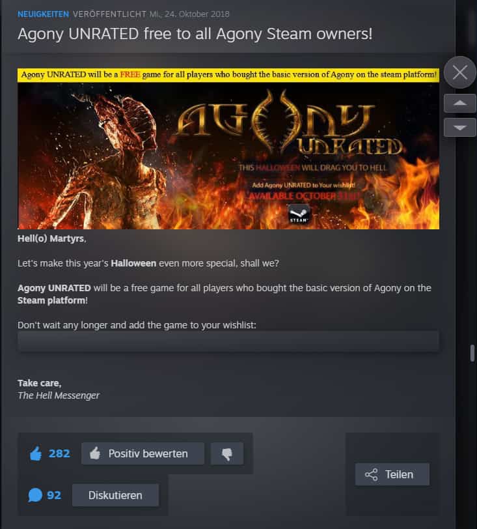This screenshot has height=529, width=477.
Task: Click the blue comment bubble icon
Action: tap(35, 495)
